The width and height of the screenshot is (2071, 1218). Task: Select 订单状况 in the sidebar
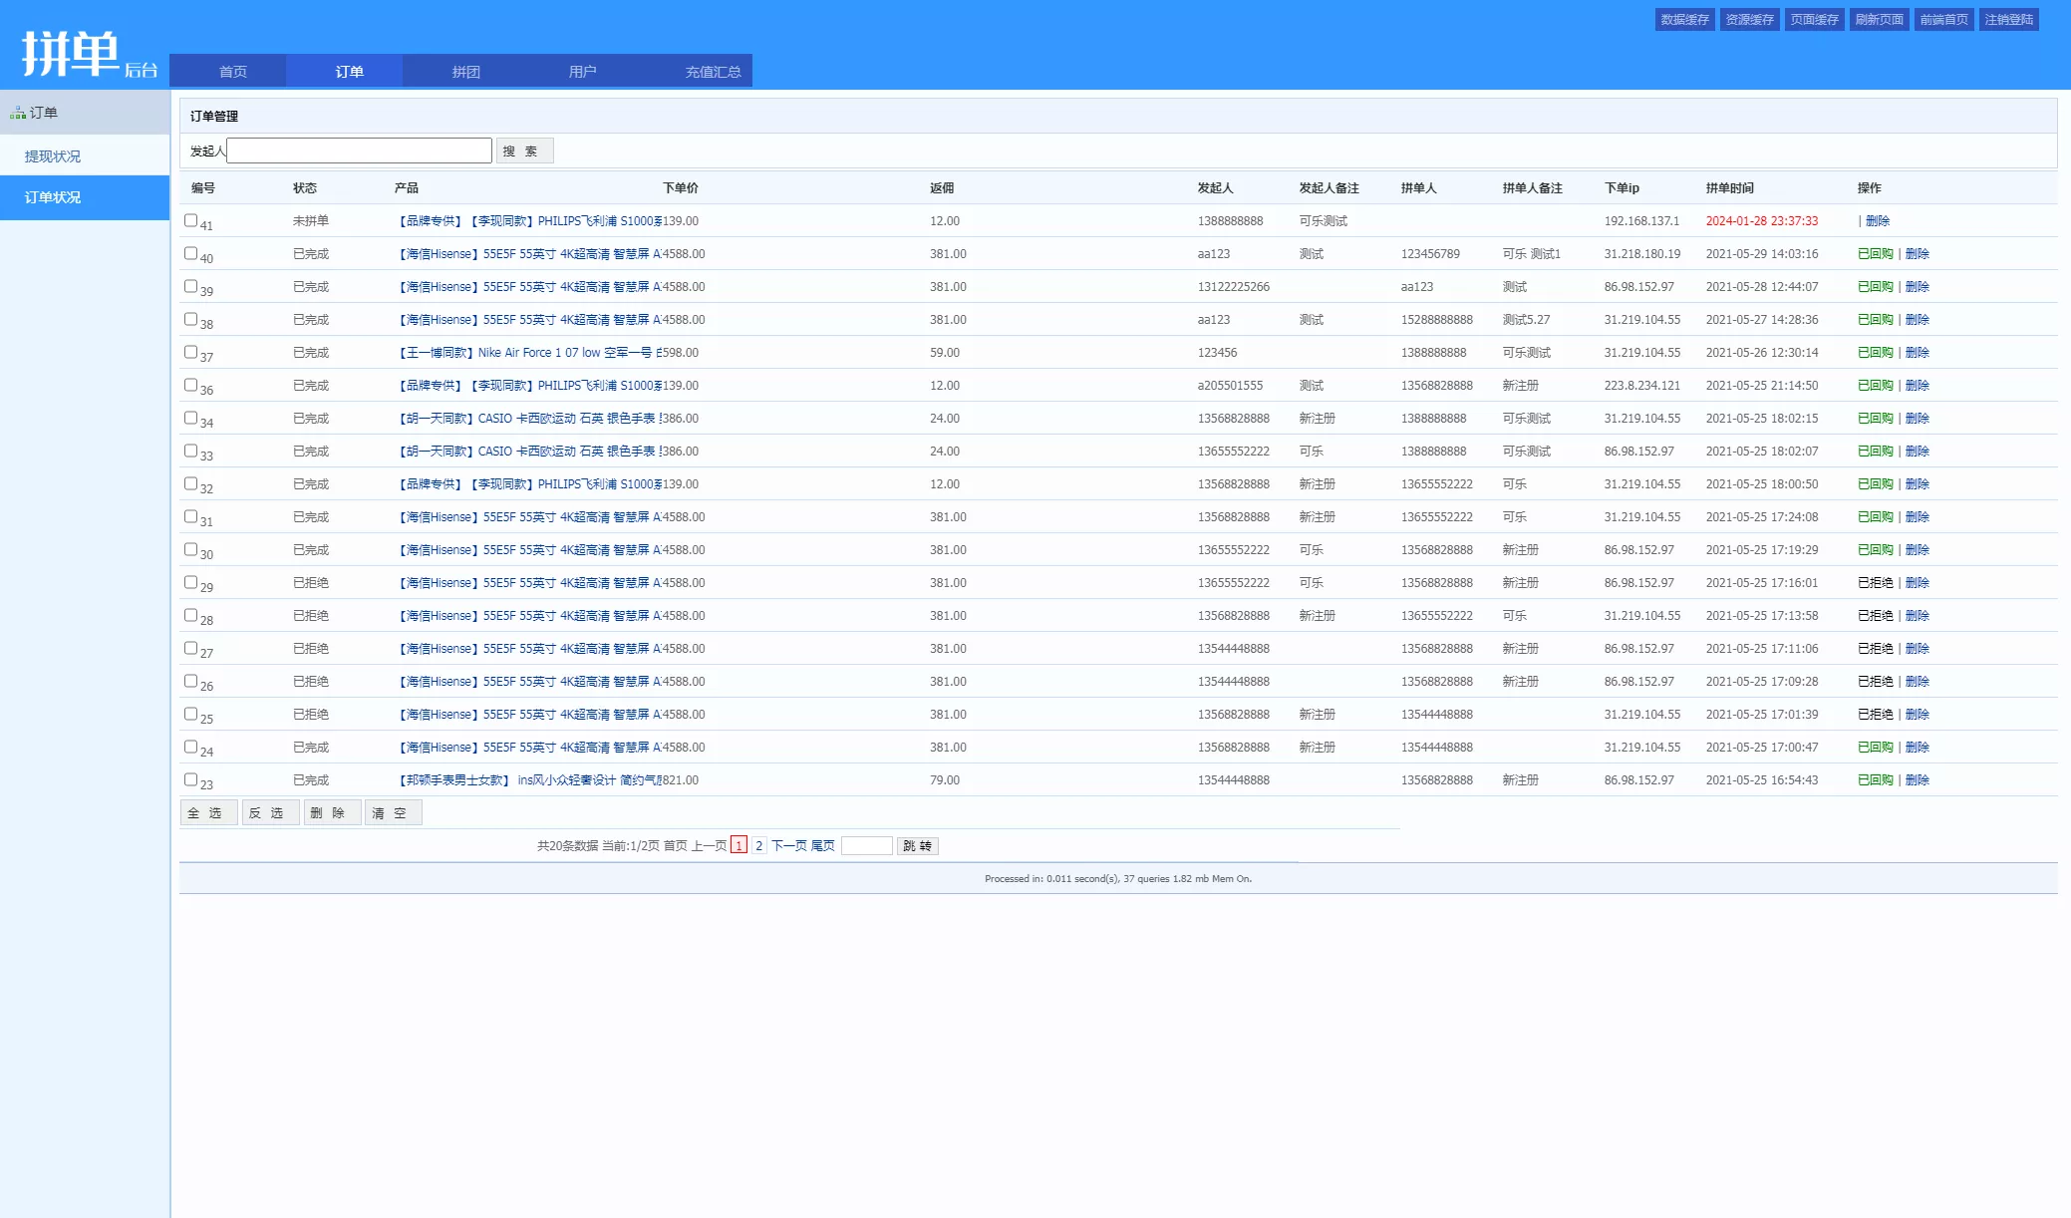click(53, 197)
